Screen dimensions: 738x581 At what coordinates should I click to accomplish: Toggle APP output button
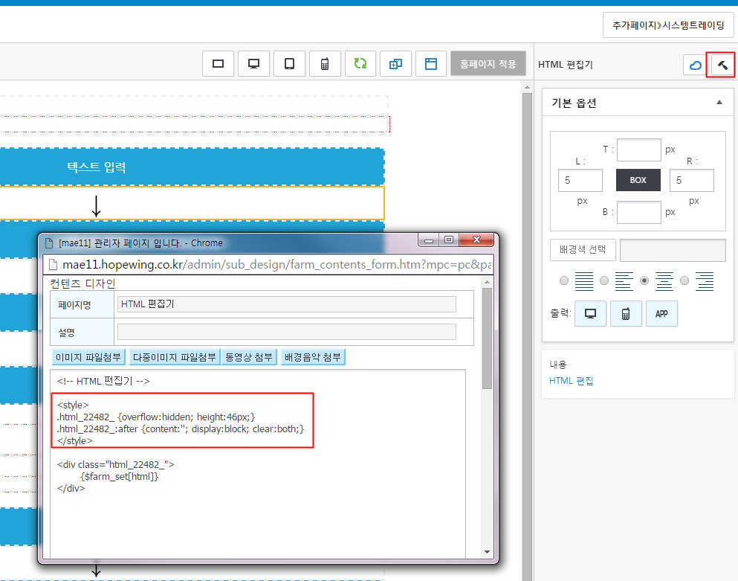[x=661, y=314]
